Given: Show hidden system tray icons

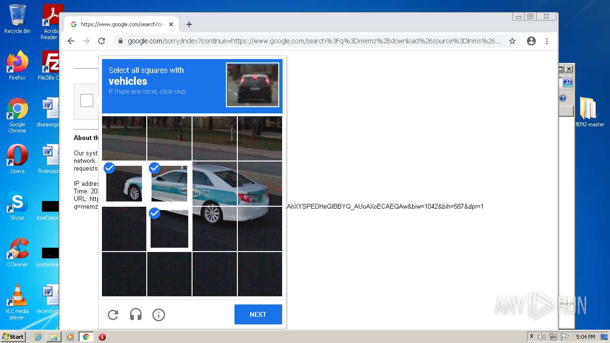Looking at the screenshot, I should 531,337.
